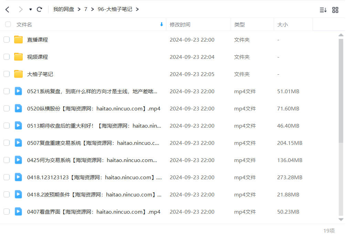The width and height of the screenshot is (346, 235).
Task: Check the box for 视频课程 folder
Action: (x=7, y=57)
